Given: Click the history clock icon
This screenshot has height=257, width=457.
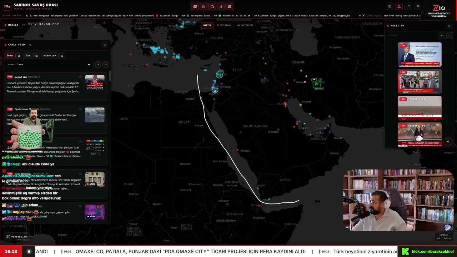Looking at the screenshot, I should coord(390,6).
